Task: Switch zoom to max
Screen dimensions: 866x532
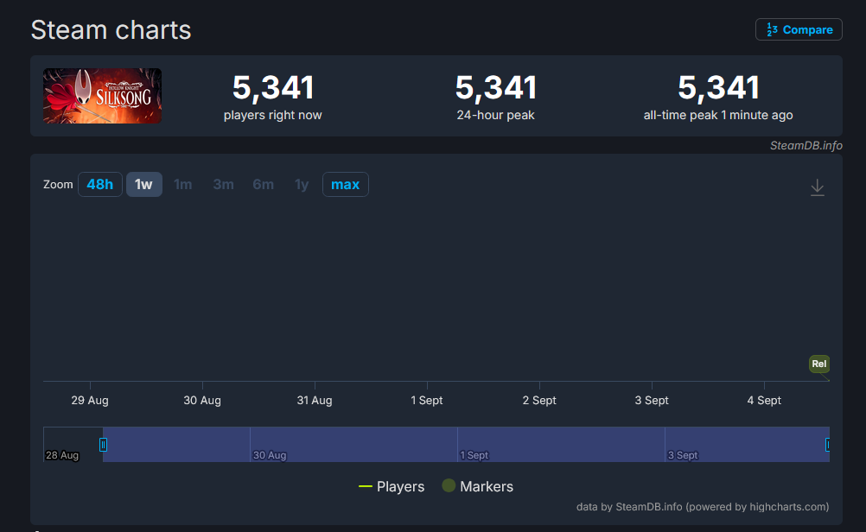Action: [x=345, y=184]
